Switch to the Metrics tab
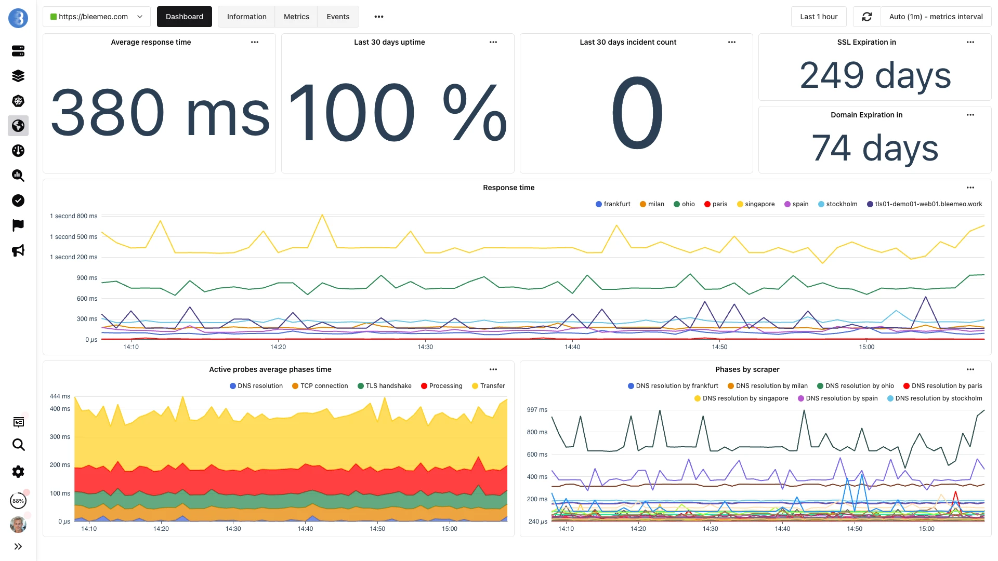Image resolution: width=998 pixels, height=561 pixels. pos(296,16)
